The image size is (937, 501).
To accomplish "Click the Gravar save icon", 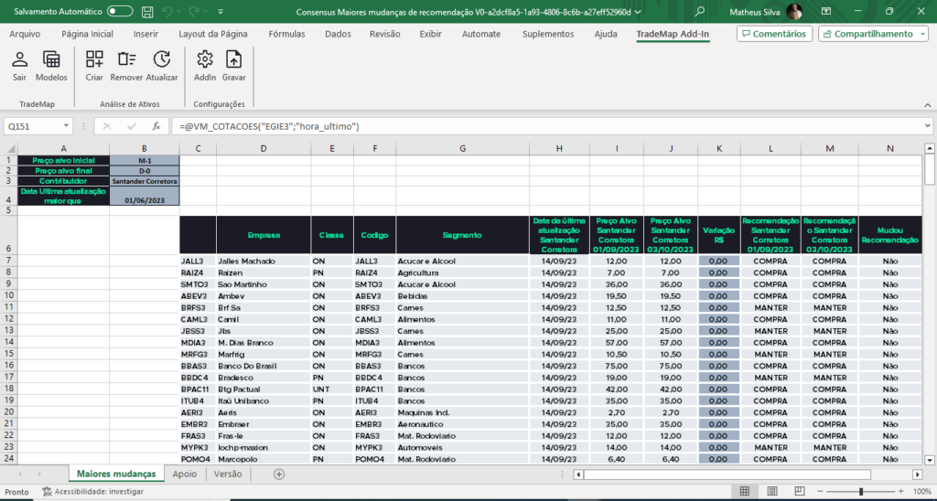I will [x=233, y=59].
